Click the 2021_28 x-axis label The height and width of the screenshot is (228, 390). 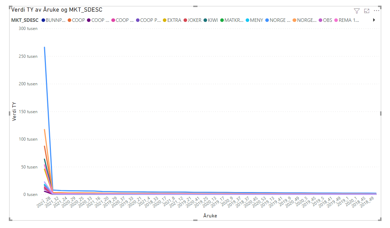pyautogui.click(x=44, y=202)
